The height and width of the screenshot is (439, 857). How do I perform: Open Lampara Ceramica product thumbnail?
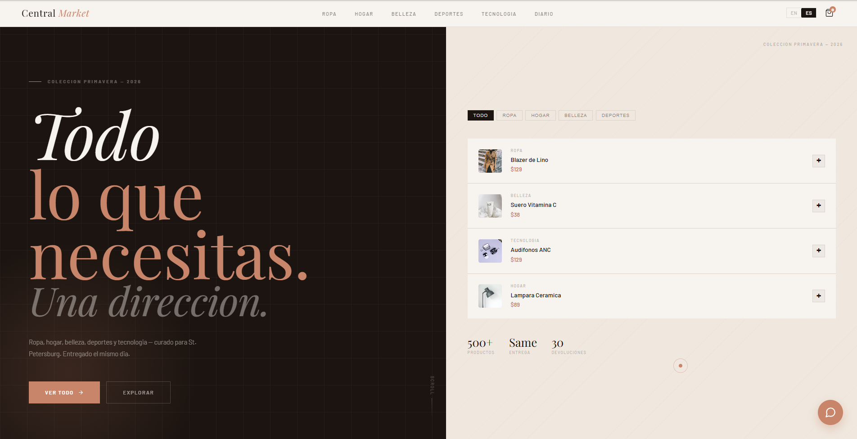490,296
